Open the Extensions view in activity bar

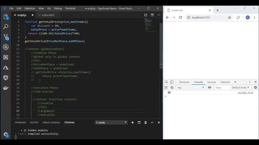(6, 57)
